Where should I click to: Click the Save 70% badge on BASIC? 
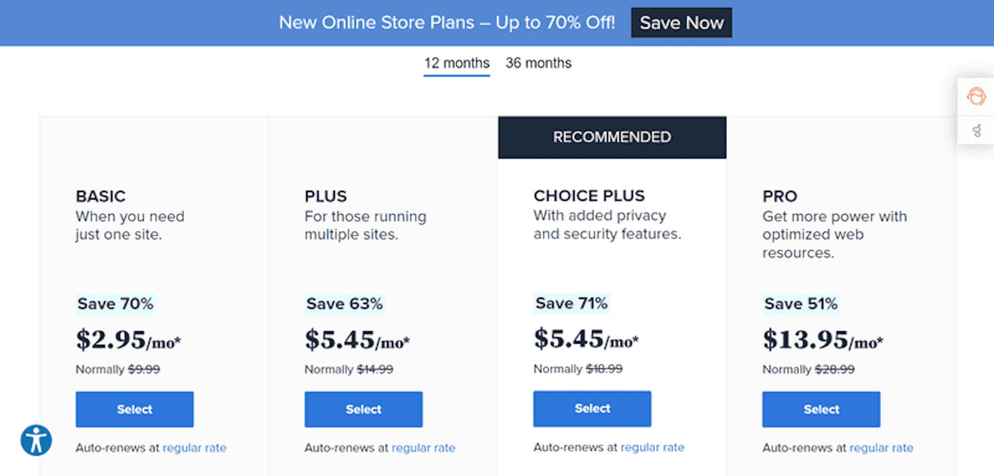tap(115, 304)
